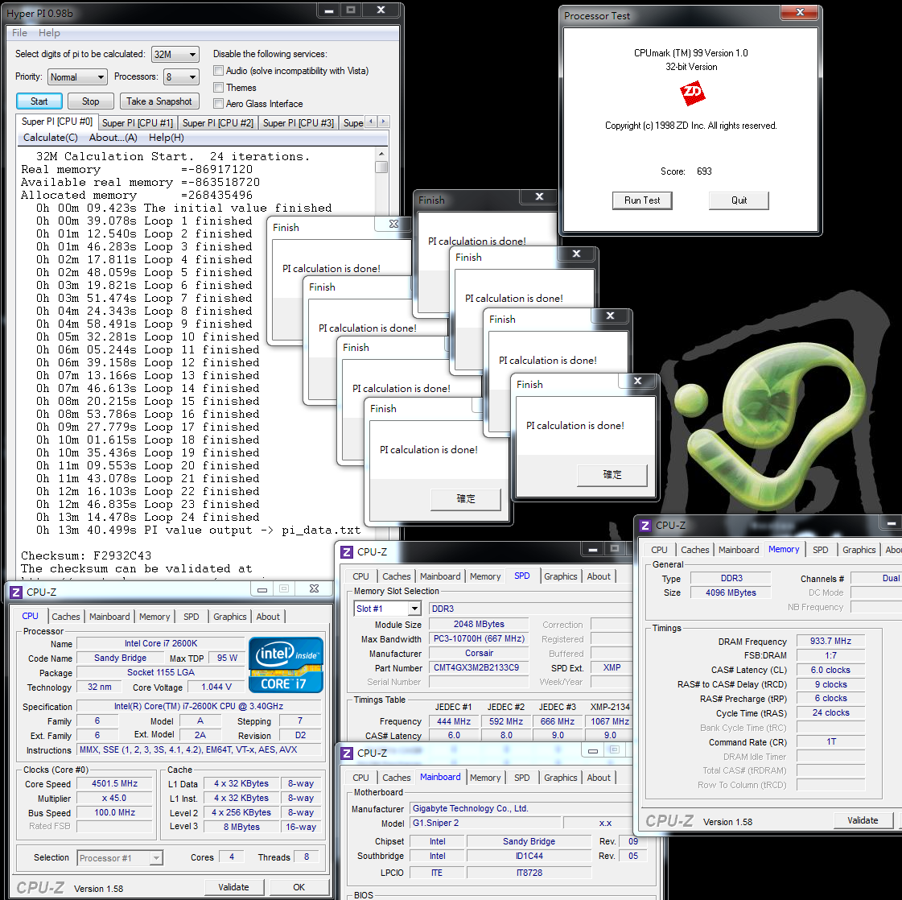Click the XMP-2134 frequency value 1067 MHz
Image resolution: width=902 pixels, height=900 pixels.
tap(611, 721)
